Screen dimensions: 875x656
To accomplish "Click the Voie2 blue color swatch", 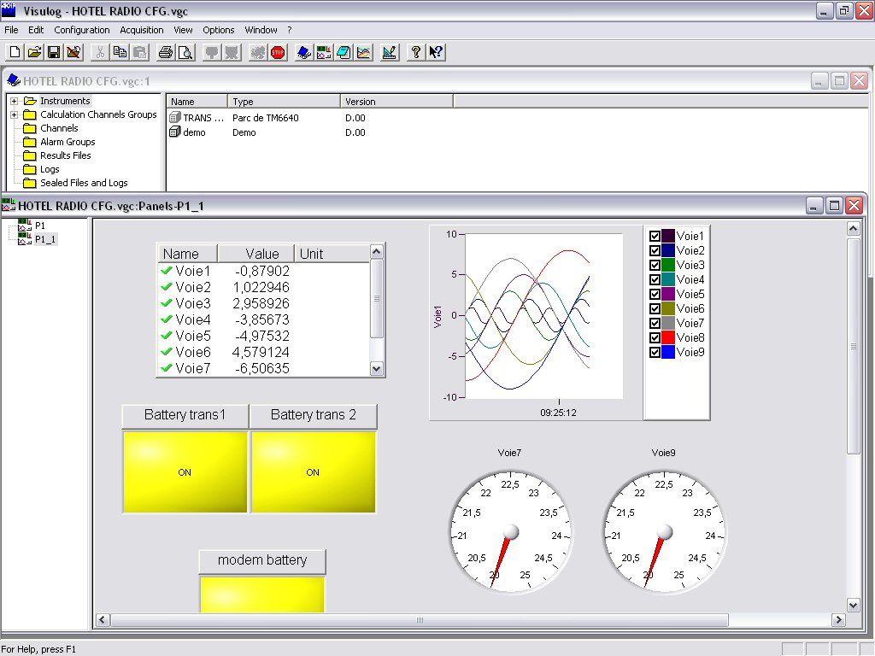I will (x=667, y=250).
